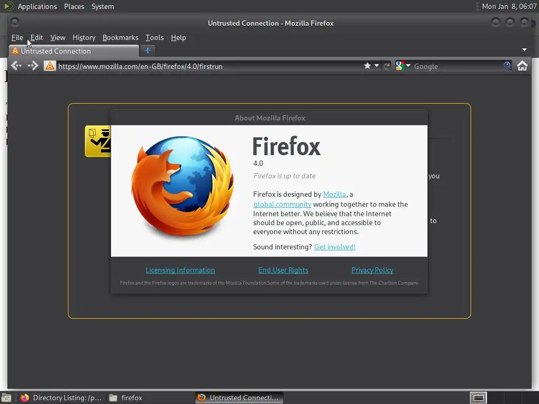Click the Firefox logo in About dialog
This screenshot has height=404, width=539.
point(182,187)
